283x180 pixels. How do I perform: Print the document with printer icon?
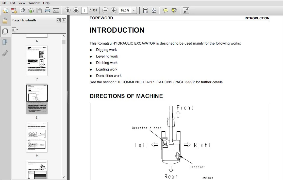point(47,10)
